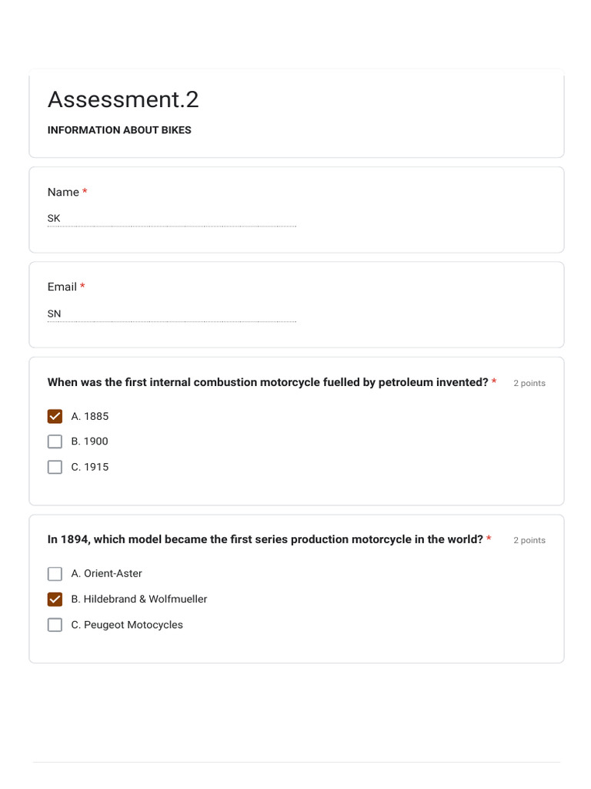Enable the Orient-Aster checkbox
The width and height of the screenshot is (591, 789).
point(55,574)
